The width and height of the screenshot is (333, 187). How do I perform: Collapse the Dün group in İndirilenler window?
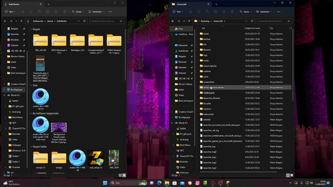point(31,85)
